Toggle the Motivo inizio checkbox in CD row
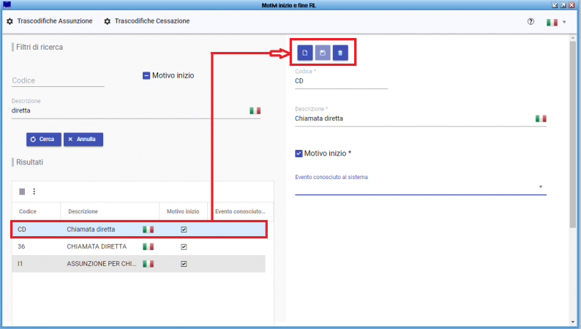This screenshot has width=581, height=329. (x=184, y=230)
